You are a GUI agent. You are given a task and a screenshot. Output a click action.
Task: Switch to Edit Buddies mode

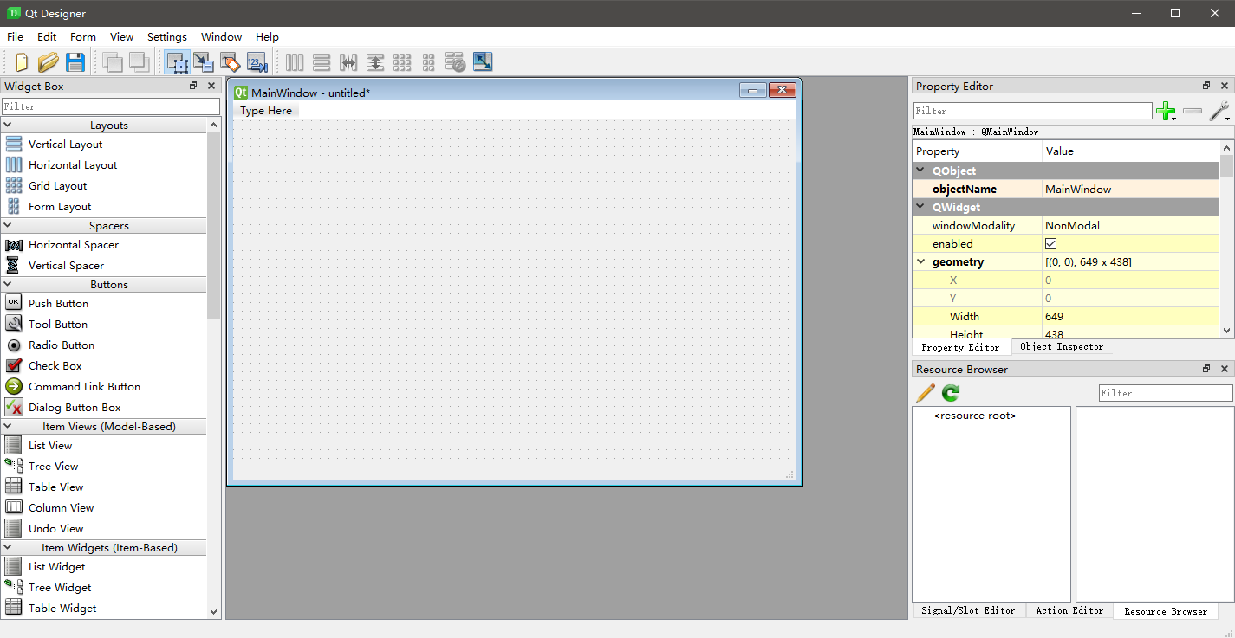(x=230, y=62)
